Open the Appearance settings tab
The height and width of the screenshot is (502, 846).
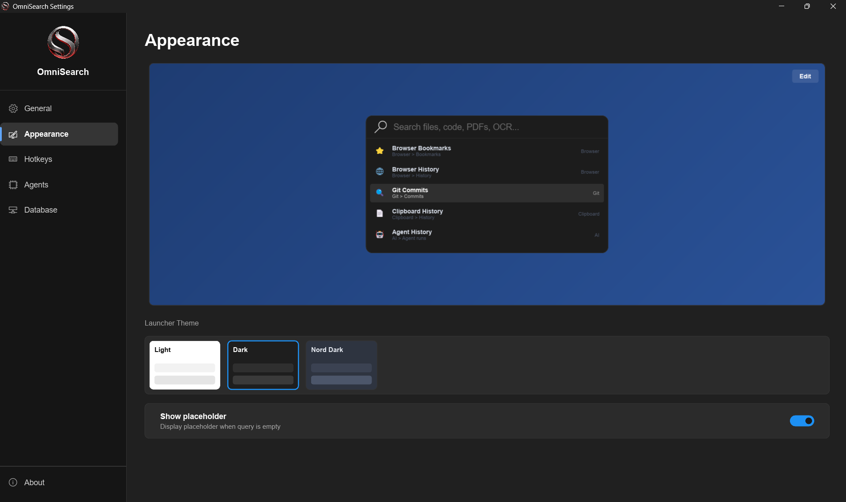click(x=60, y=134)
